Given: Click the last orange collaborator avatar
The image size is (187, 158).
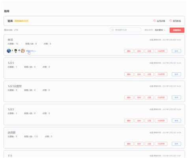Looking at the screenshot, I should pyautogui.click(x=23, y=51).
